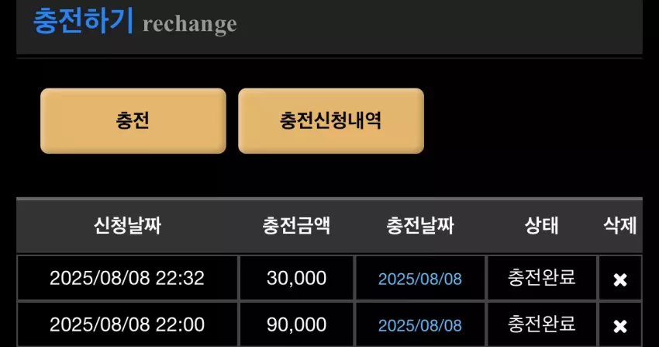Screen dimensions: 659x347
Task: Open the 충전신청내역 history tab
Action: [x=331, y=121]
